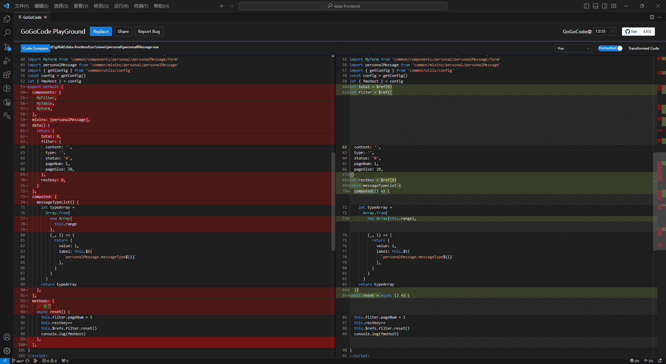Toggle the bottom panel layout icon
The image size is (666, 364).
point(596,6)
